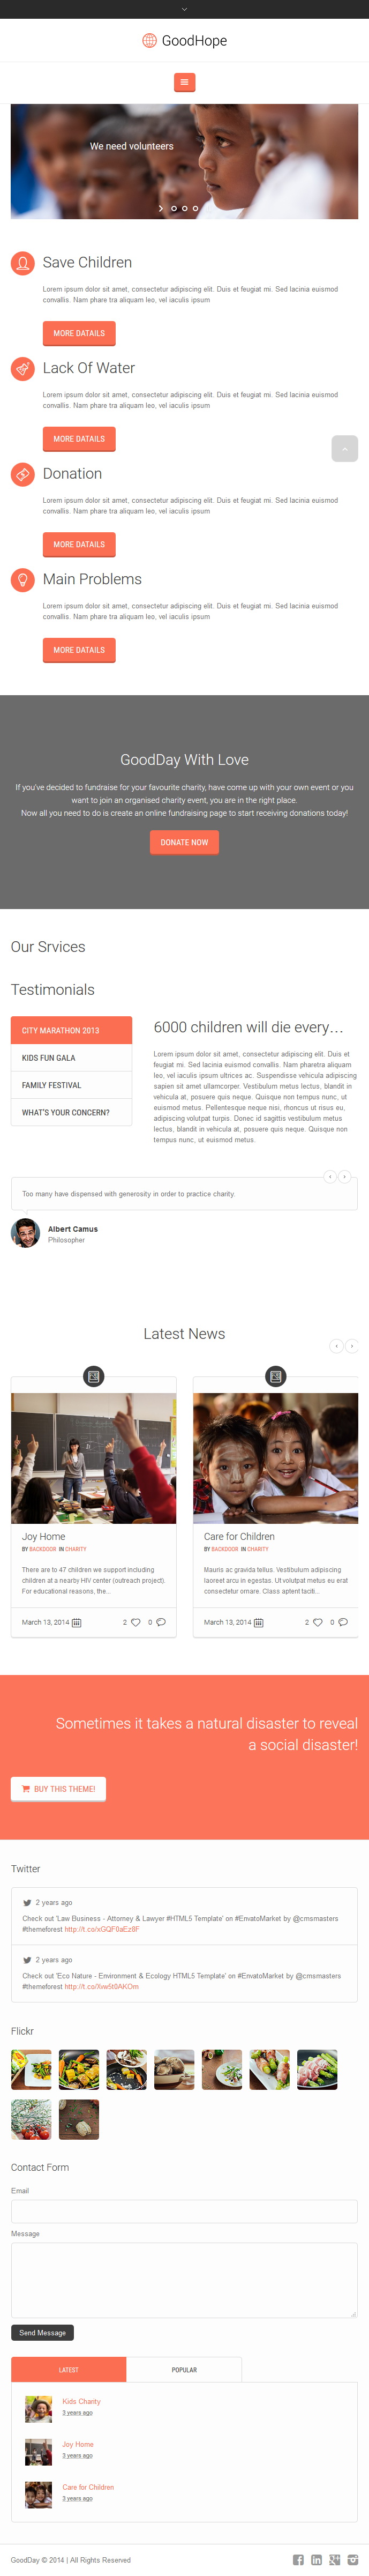The width and height of the screenshot is (369, 2576).
Task: Click the Instagram icon in footer
Action: click(x=352, y=2559)
